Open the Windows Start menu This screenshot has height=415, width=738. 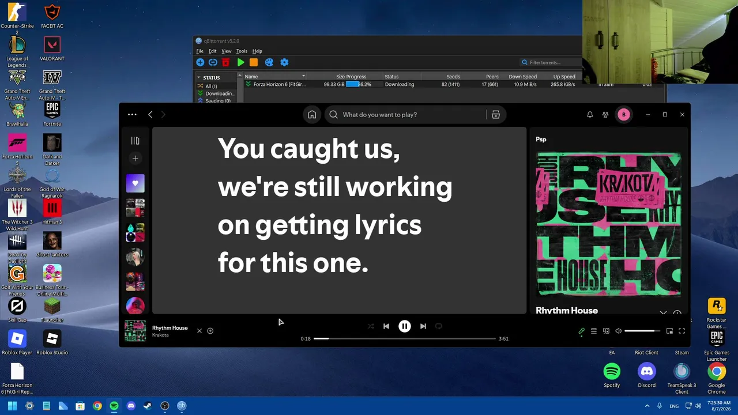click(x=12, y=406)
